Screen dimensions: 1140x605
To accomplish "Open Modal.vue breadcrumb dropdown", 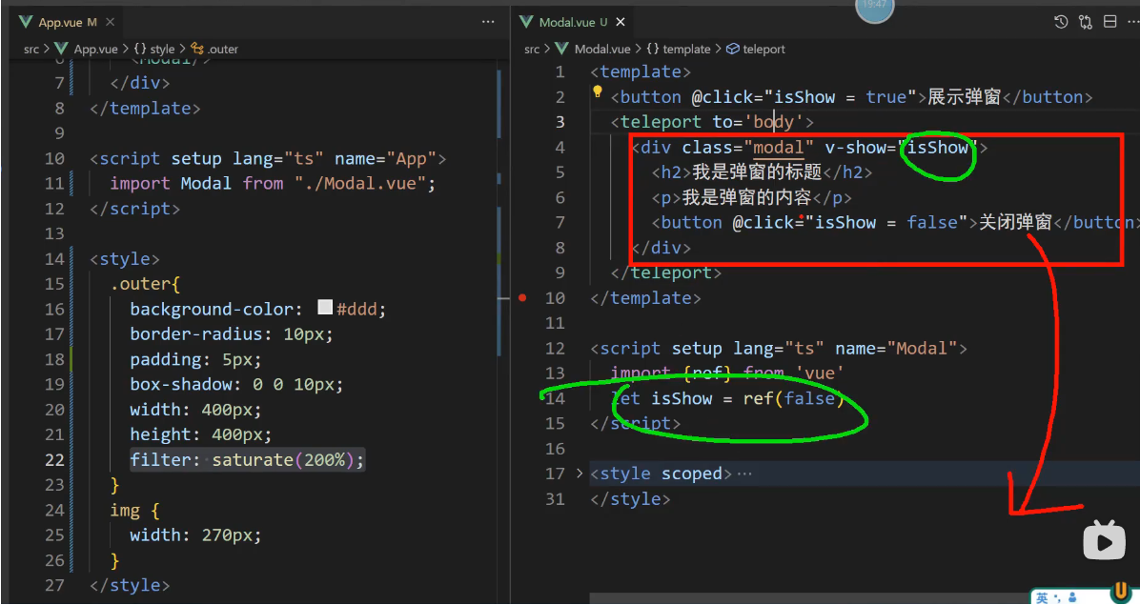I will (x=593, y=49).
